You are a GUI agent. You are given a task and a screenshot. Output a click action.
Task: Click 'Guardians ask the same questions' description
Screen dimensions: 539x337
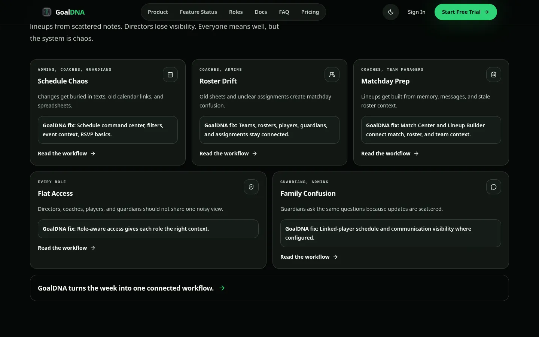pyautogui.click(x=362, y=209)
